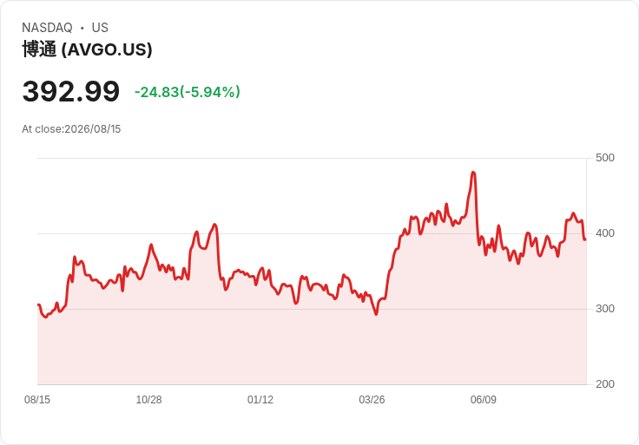Viewport: 639px width, 445px height.
Task: Click the At close:2026/08/15 timestamp
Action: click(71, 129)
